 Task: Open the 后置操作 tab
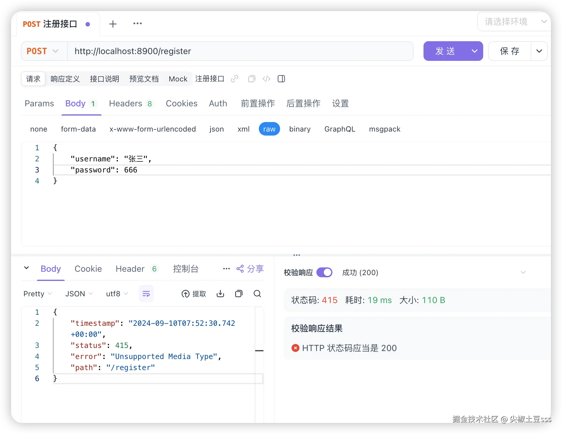pos(303,104)
